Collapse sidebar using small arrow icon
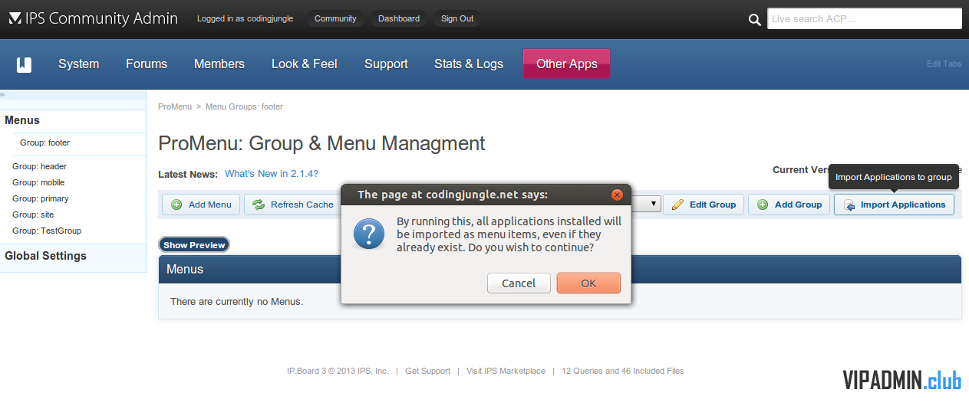Viewport: 969px width, 406px height. click(x=3, y=94)
